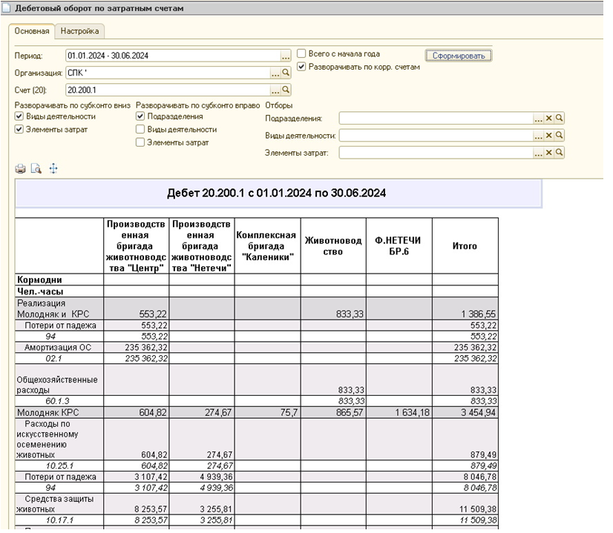Click the cell value 1 634,18
The image size is (613, 533).
[x=412, y=413]
